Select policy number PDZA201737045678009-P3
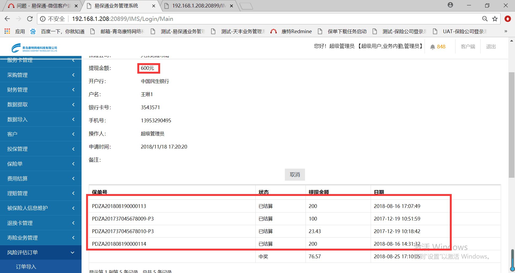The image size is (515, 273). point(123,219)
